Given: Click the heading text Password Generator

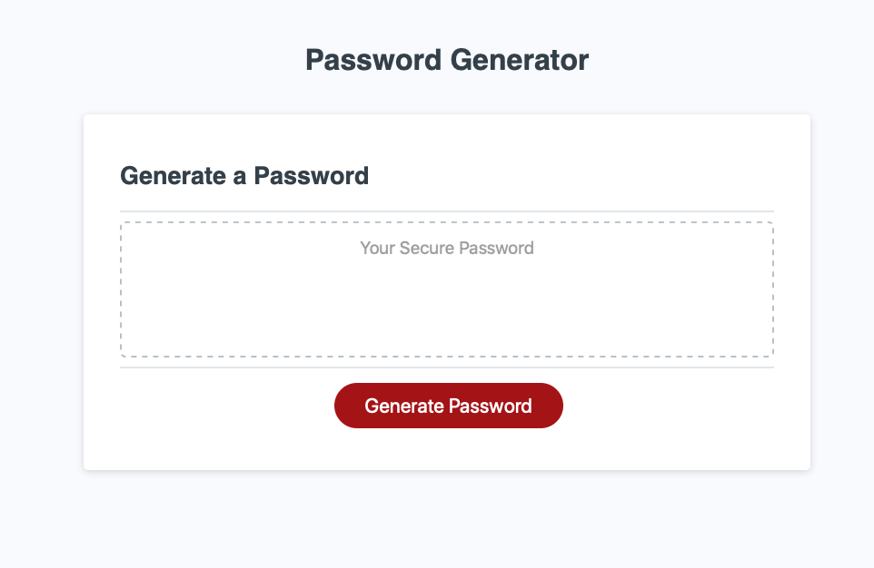Looking at the screenshot, I should (x=446, y=60).
